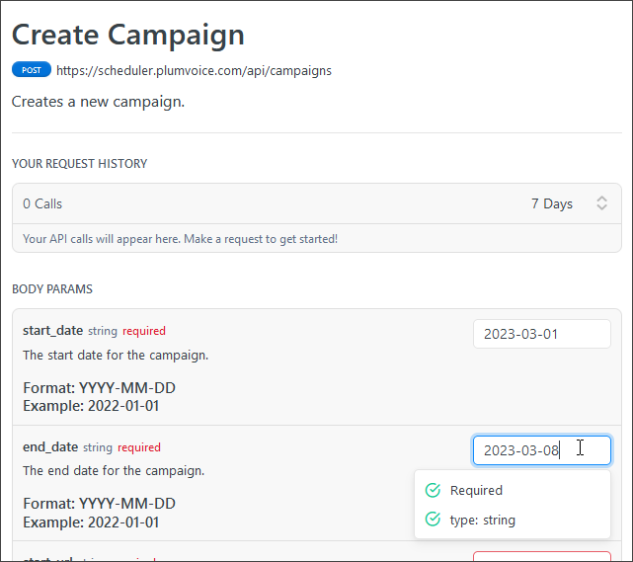Focus the start_date input field
The height and width of the screenshot is (562, 633).
pyautogui.click(x=542, y=334)
